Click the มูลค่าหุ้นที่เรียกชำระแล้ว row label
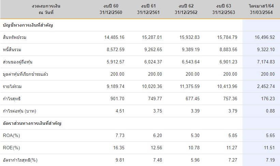The height and width of the screenshot is (166, 280). click(x=25, y=74)
